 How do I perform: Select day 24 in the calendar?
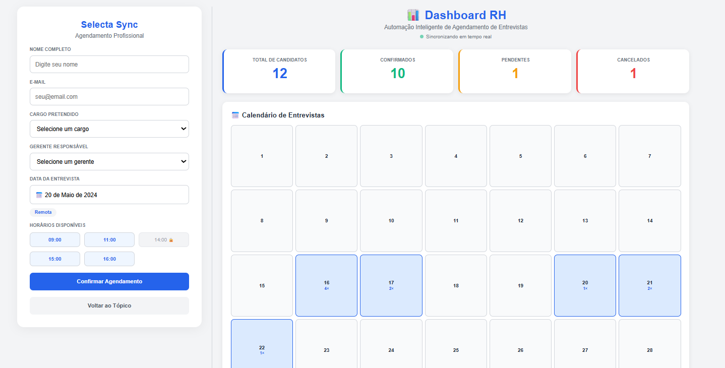[x=391, y=344]
